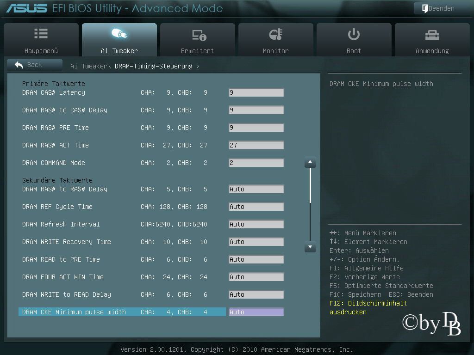This screenshot has height=355, width=474.
Task: Click F2: Vorherige Werte hint
Action: pos(365,277)
